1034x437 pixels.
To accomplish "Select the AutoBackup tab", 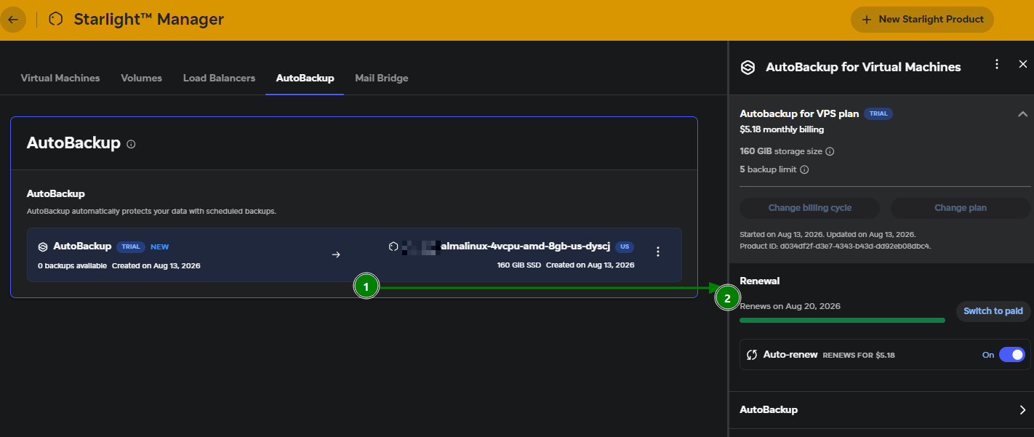I will (305, 78).
